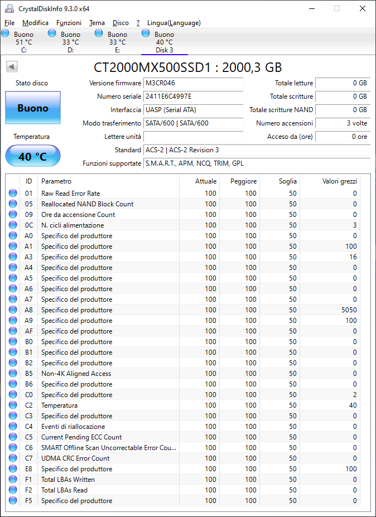
Task: Click the Valori grezzi column header
Action: [330, 181]
